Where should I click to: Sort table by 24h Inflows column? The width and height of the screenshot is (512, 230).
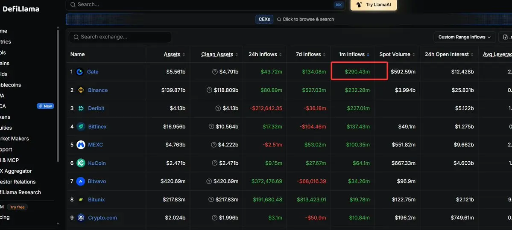(x=265, y=55)
